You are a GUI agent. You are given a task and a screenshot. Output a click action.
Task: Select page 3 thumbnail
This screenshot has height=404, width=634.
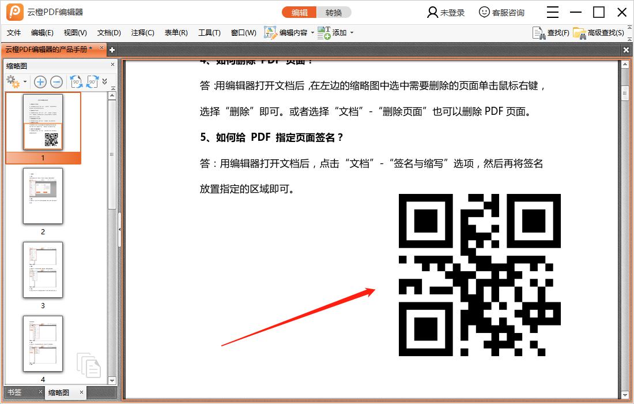pyautogui.click(x=43, y=270)
